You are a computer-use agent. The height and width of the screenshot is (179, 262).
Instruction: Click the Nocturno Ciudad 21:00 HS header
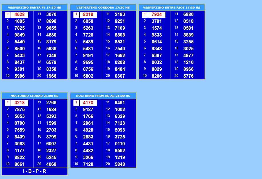(34, 96)
